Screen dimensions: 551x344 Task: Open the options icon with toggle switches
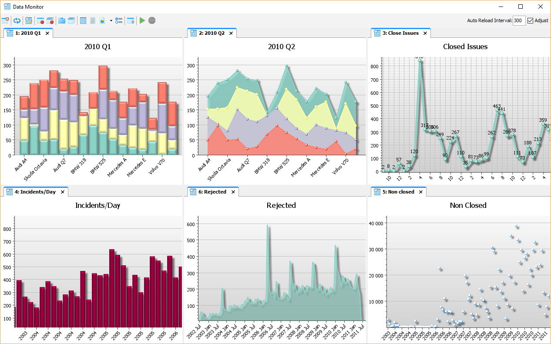pyautogui.click(x=118, y=20)
